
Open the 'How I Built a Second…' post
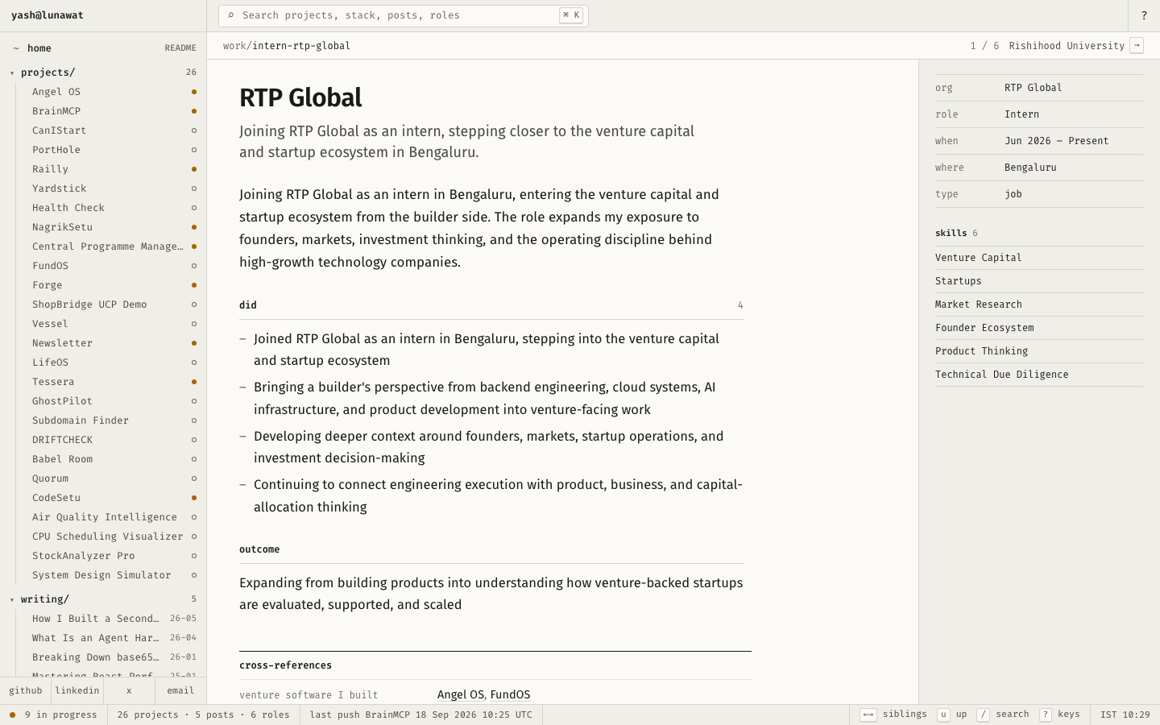(113, 619)
